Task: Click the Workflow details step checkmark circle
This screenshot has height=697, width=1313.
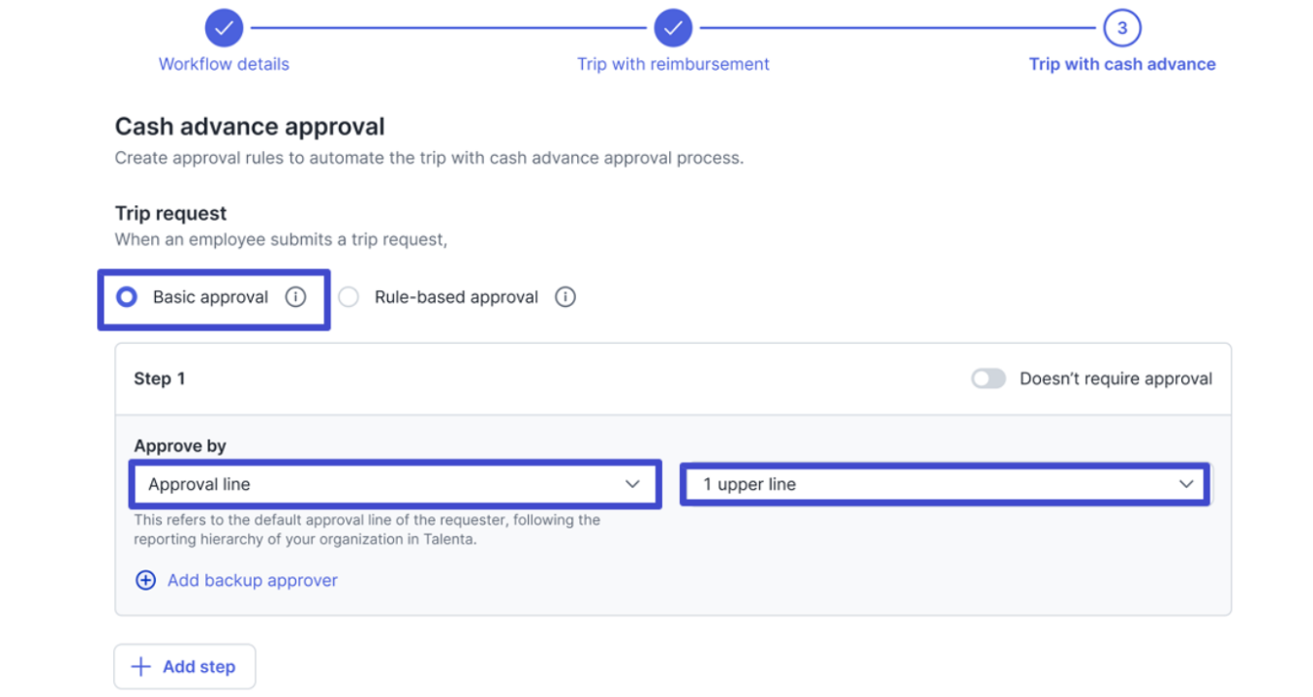Action: 224,28
